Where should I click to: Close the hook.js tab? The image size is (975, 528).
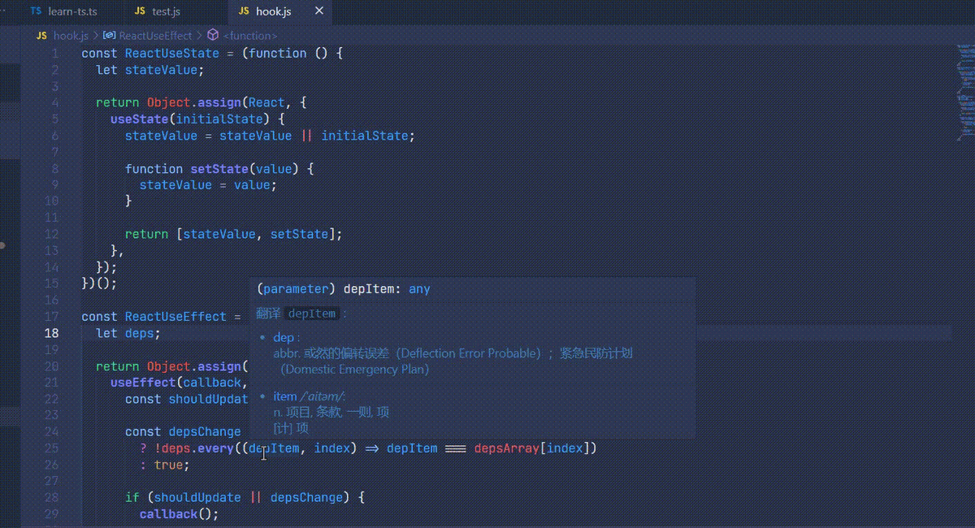pyautogui.click(x=319, y=11)
